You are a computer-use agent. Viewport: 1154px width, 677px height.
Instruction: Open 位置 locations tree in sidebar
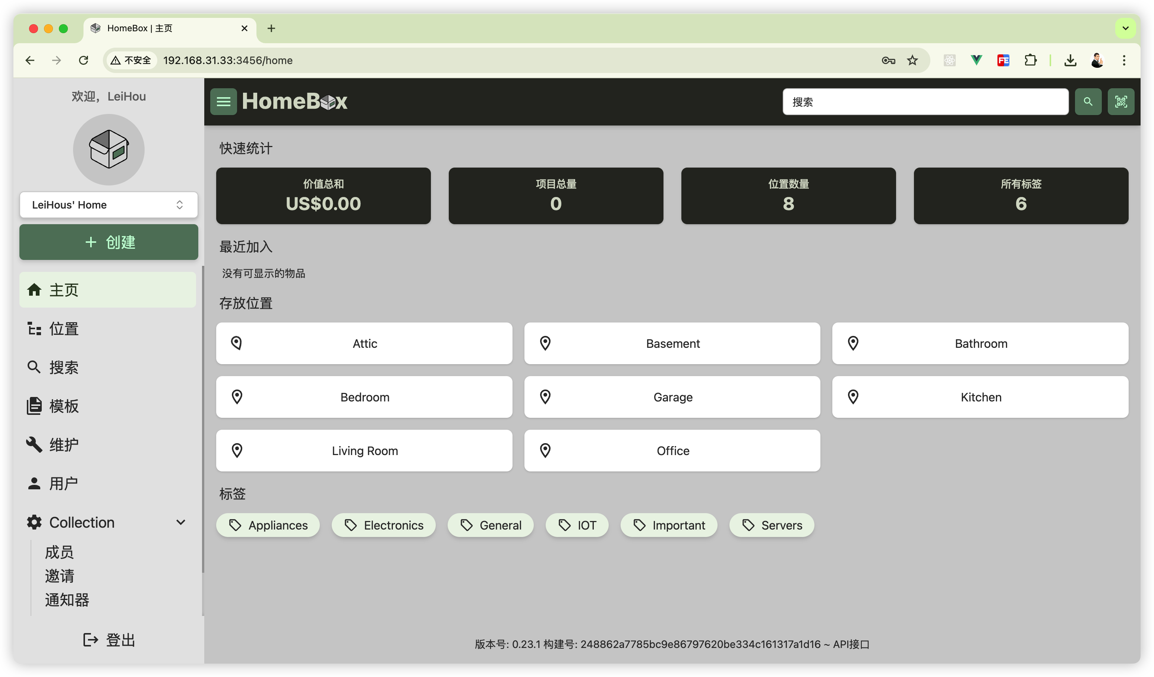63,328
